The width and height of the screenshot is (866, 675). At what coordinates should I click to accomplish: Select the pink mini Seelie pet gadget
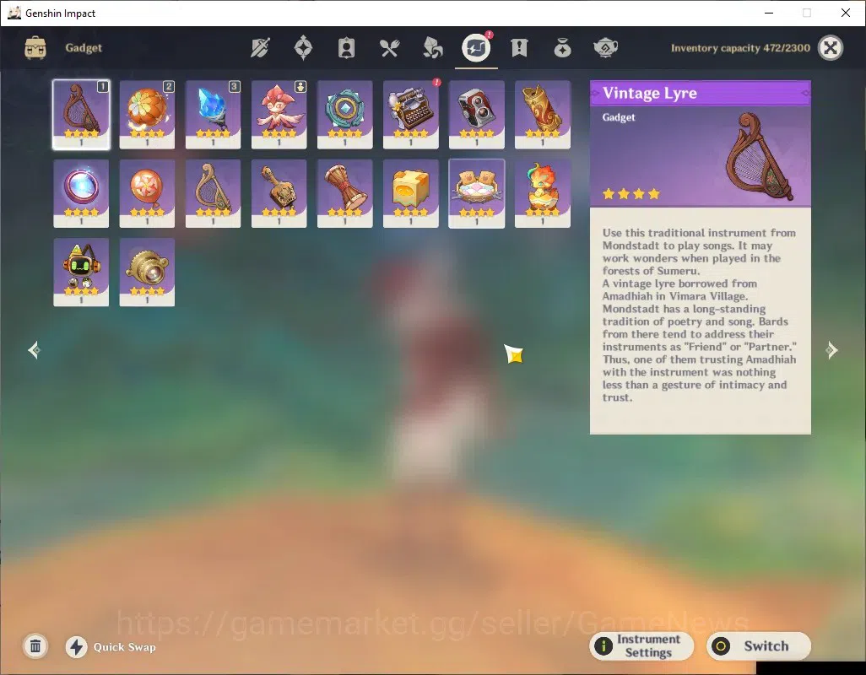(279, 115)
